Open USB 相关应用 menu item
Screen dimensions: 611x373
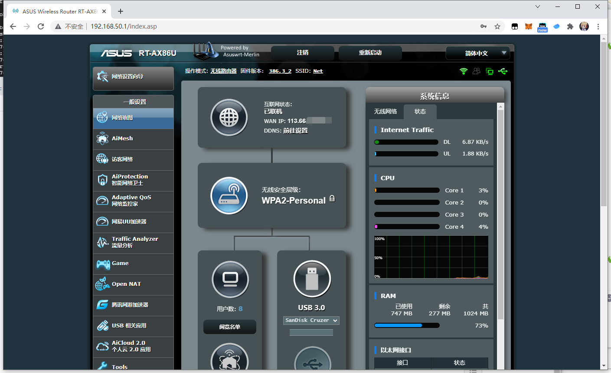[133, 326]
